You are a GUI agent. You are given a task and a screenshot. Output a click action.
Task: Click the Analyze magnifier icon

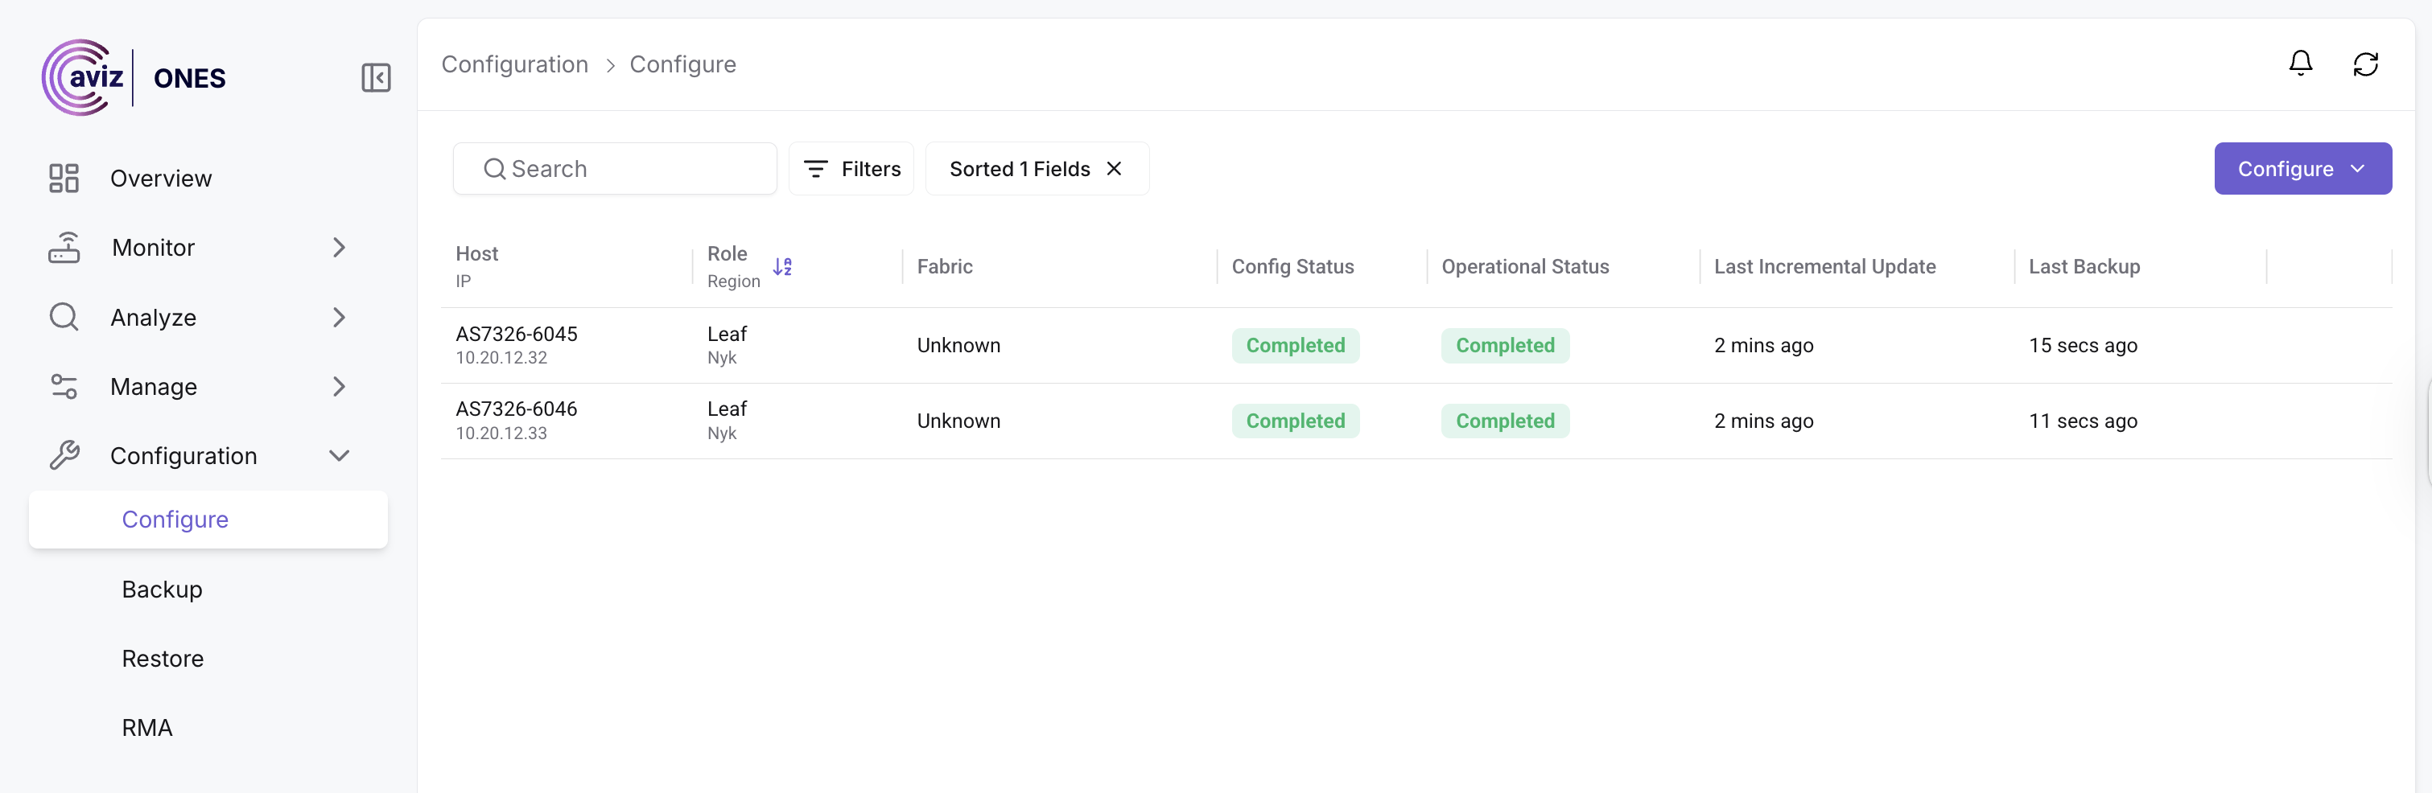click(x=64, y=317)
